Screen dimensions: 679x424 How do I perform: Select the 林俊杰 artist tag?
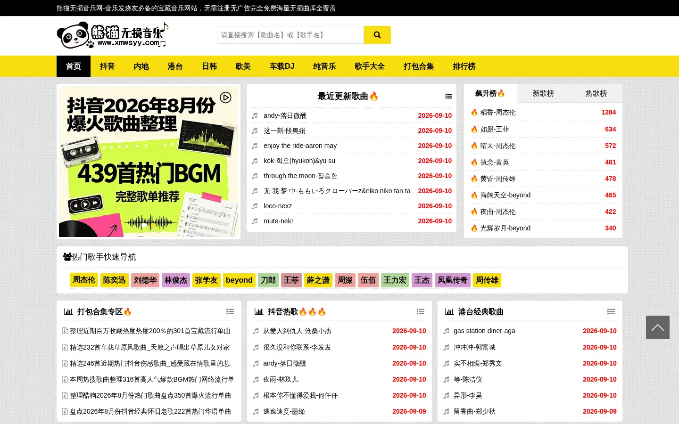point(176,280)
